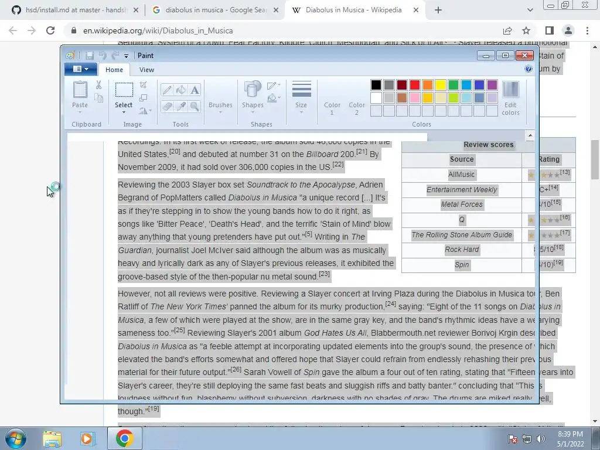Select the Fill with color bucket tool
600x450 pixels.
[181, 90]
